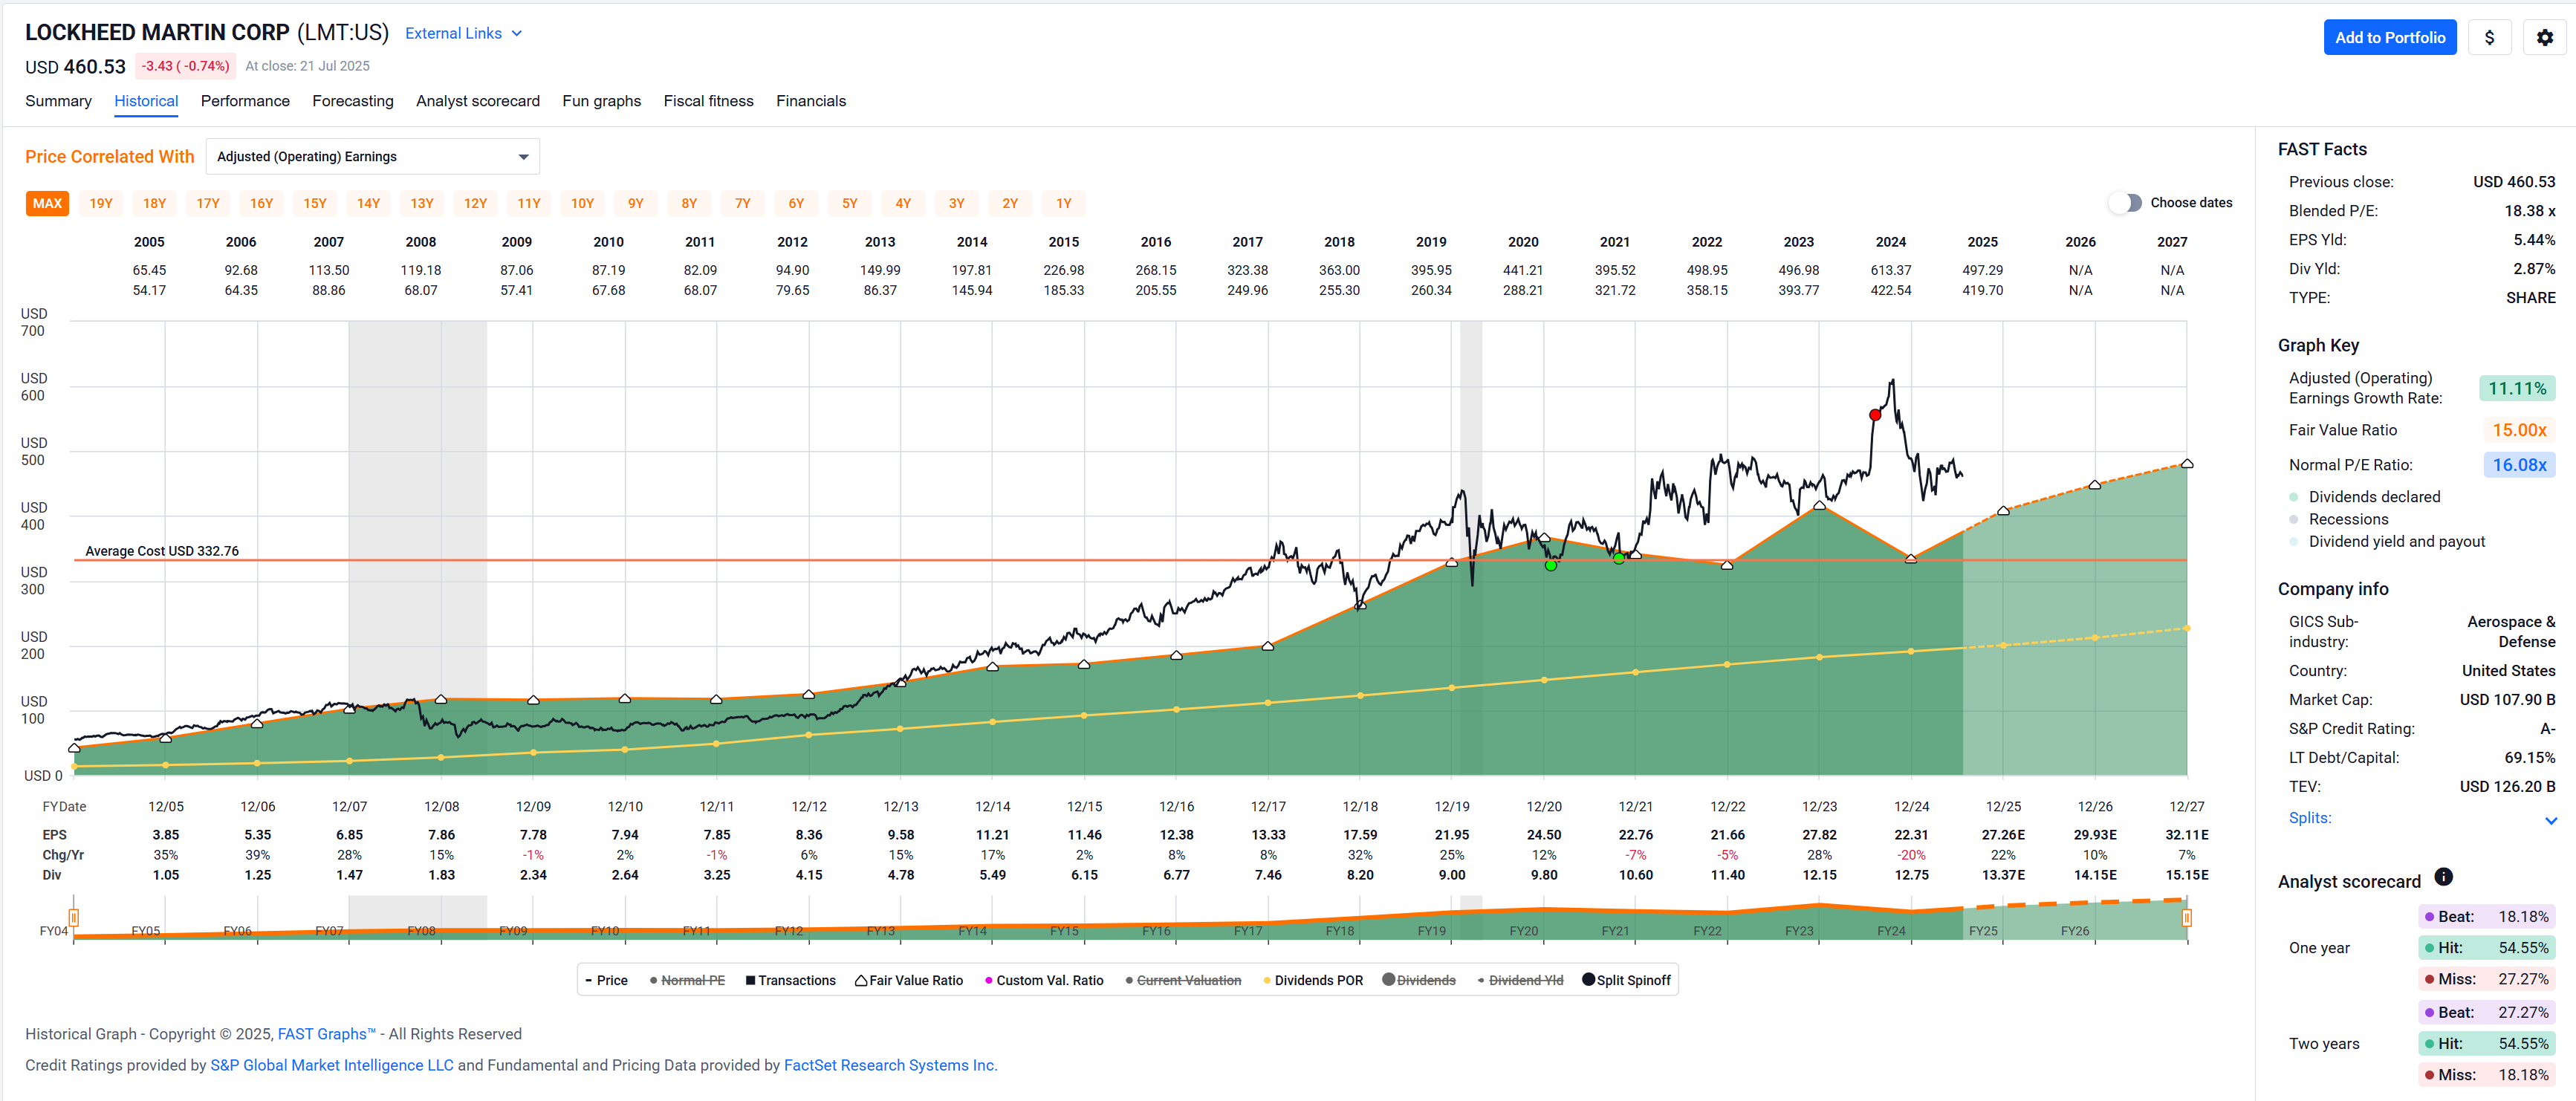Toggle Dividends POR legend item
This screenshot has width=2576, height=1101.
[x=1313, y=980]
